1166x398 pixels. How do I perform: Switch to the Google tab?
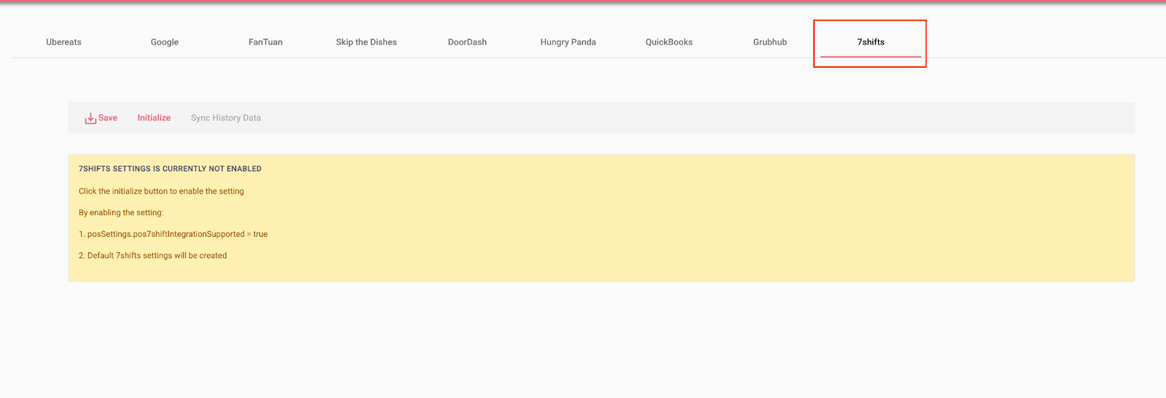click(x=165, y=42)
